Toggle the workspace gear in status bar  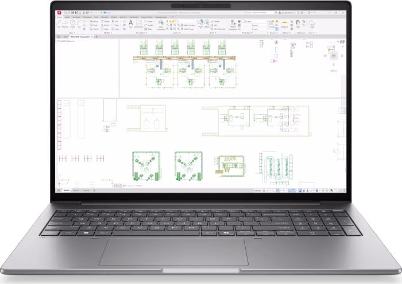pos(316,190)
